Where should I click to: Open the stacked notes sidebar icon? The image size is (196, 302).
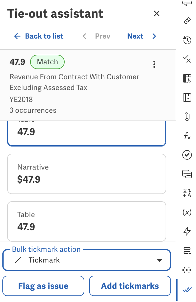187,174
